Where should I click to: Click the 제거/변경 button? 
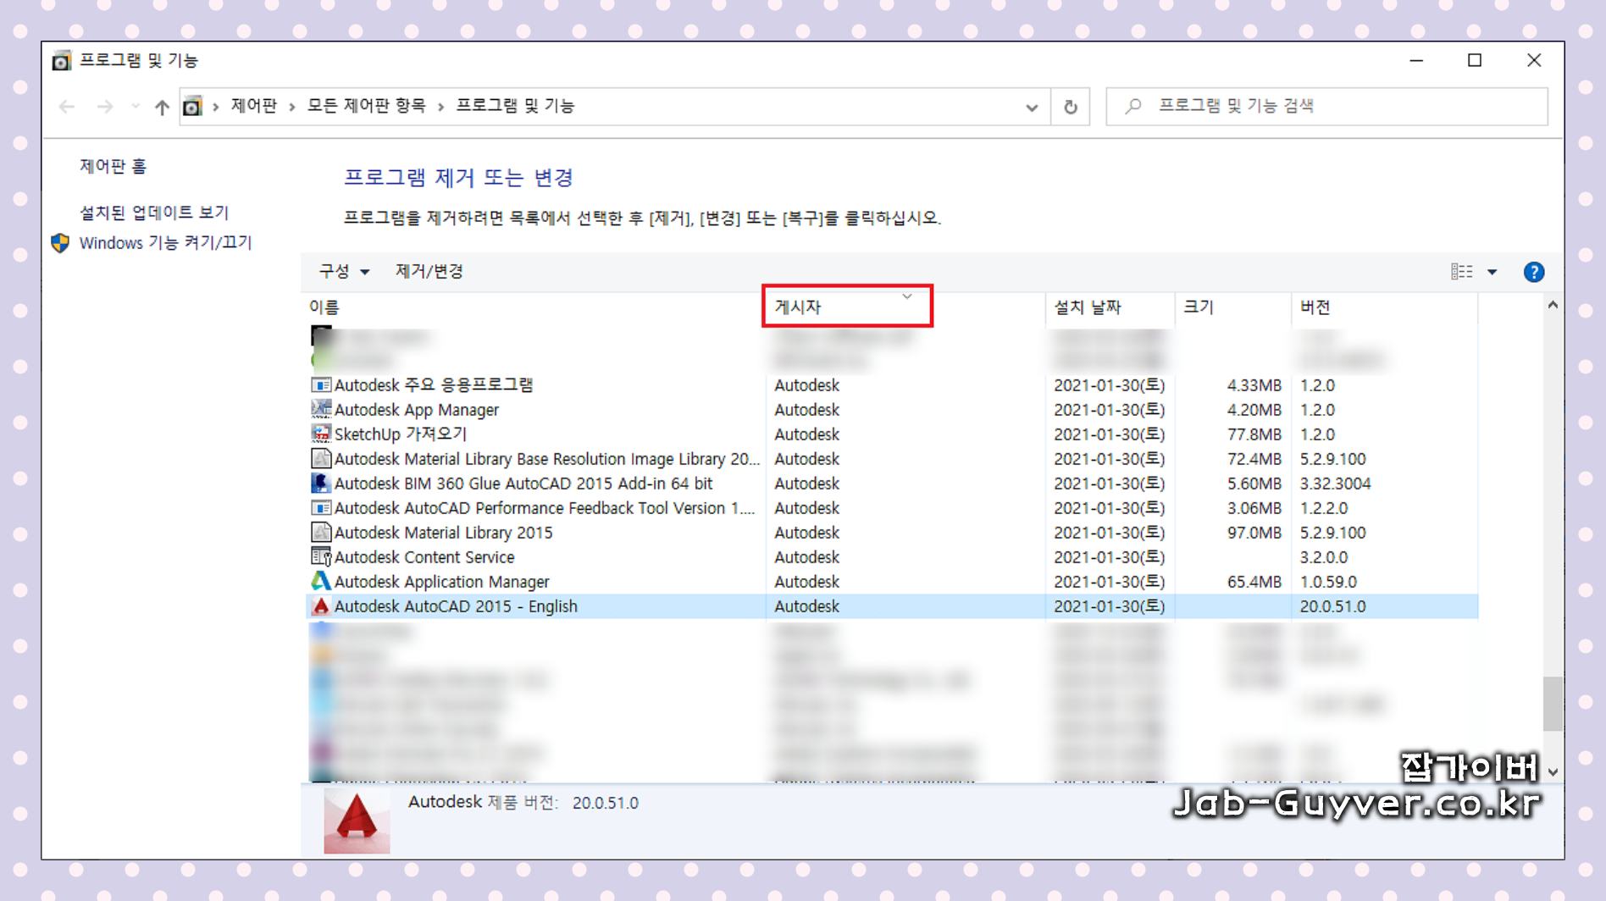click(x=429, y=272)
